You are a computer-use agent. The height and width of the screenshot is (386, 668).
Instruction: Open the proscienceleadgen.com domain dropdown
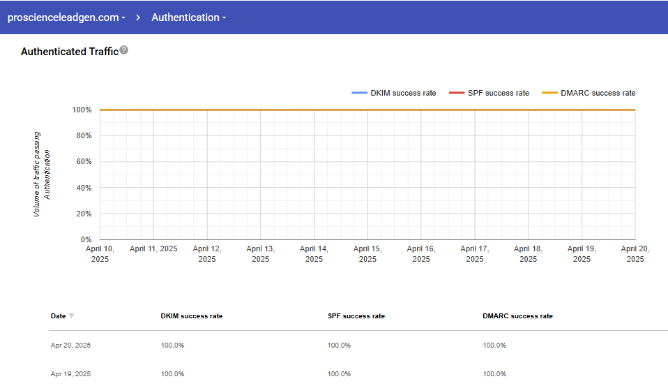click(x=66, y=17)
